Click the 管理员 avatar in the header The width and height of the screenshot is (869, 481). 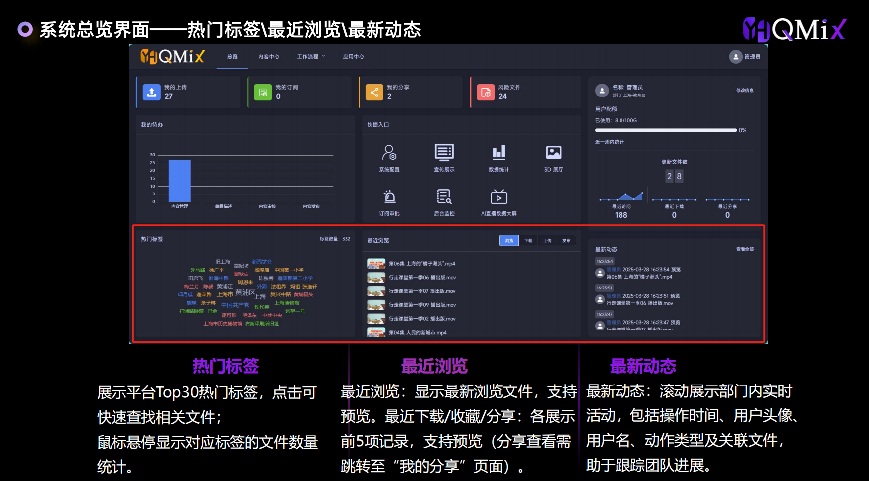[736, 57]
